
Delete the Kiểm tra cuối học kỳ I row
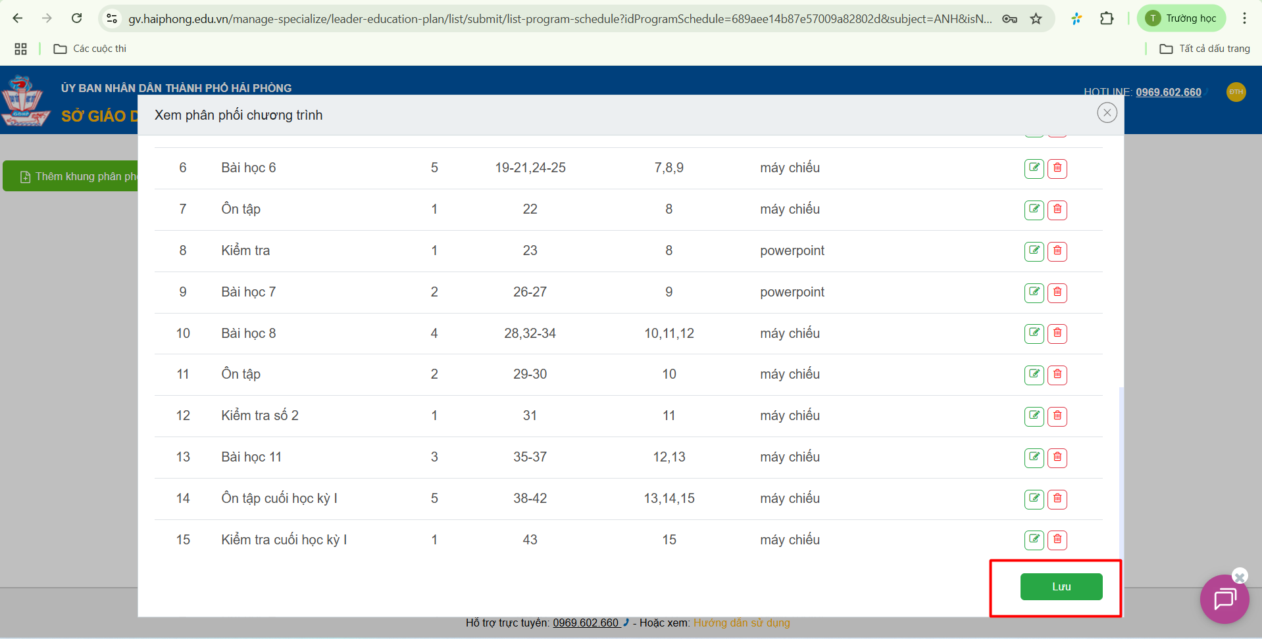tap(1057, 540)
